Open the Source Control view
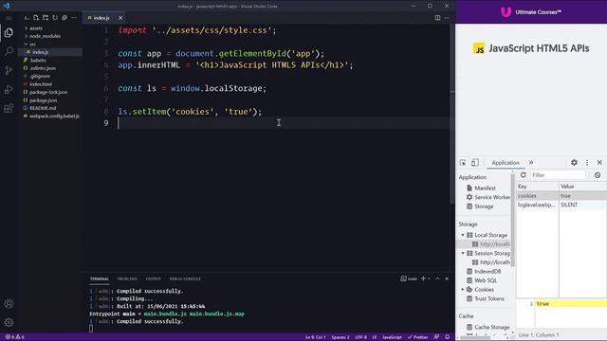Screen dimensions: 607x341 (9, 70)
